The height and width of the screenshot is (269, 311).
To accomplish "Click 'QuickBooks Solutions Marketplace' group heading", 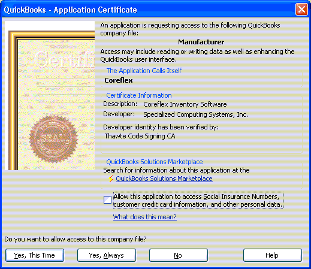I will click(155, 162).
